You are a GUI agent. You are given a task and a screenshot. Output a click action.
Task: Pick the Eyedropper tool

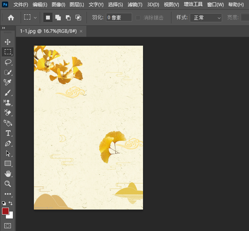click(8, 82)
